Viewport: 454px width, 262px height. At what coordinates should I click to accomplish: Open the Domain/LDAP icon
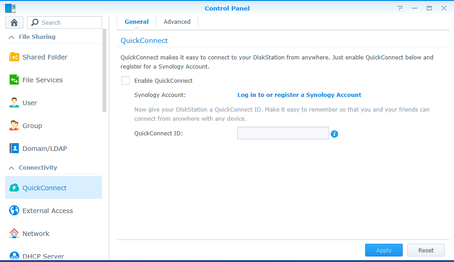coord(14,148)
